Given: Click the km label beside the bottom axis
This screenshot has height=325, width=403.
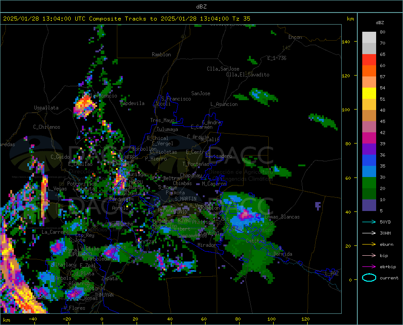Looking at the screenshot, I should coord(6,320).
